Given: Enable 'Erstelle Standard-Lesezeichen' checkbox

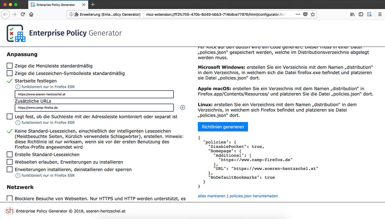Looking at the screenshot, I should (10, 154).
